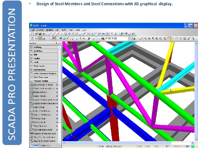Expand the Design of Beams submenu arrow
The image size is (198, 148).
[57, 92]
